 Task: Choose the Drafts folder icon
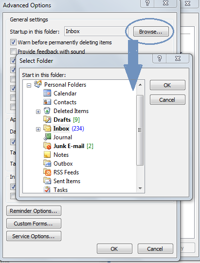47,119
